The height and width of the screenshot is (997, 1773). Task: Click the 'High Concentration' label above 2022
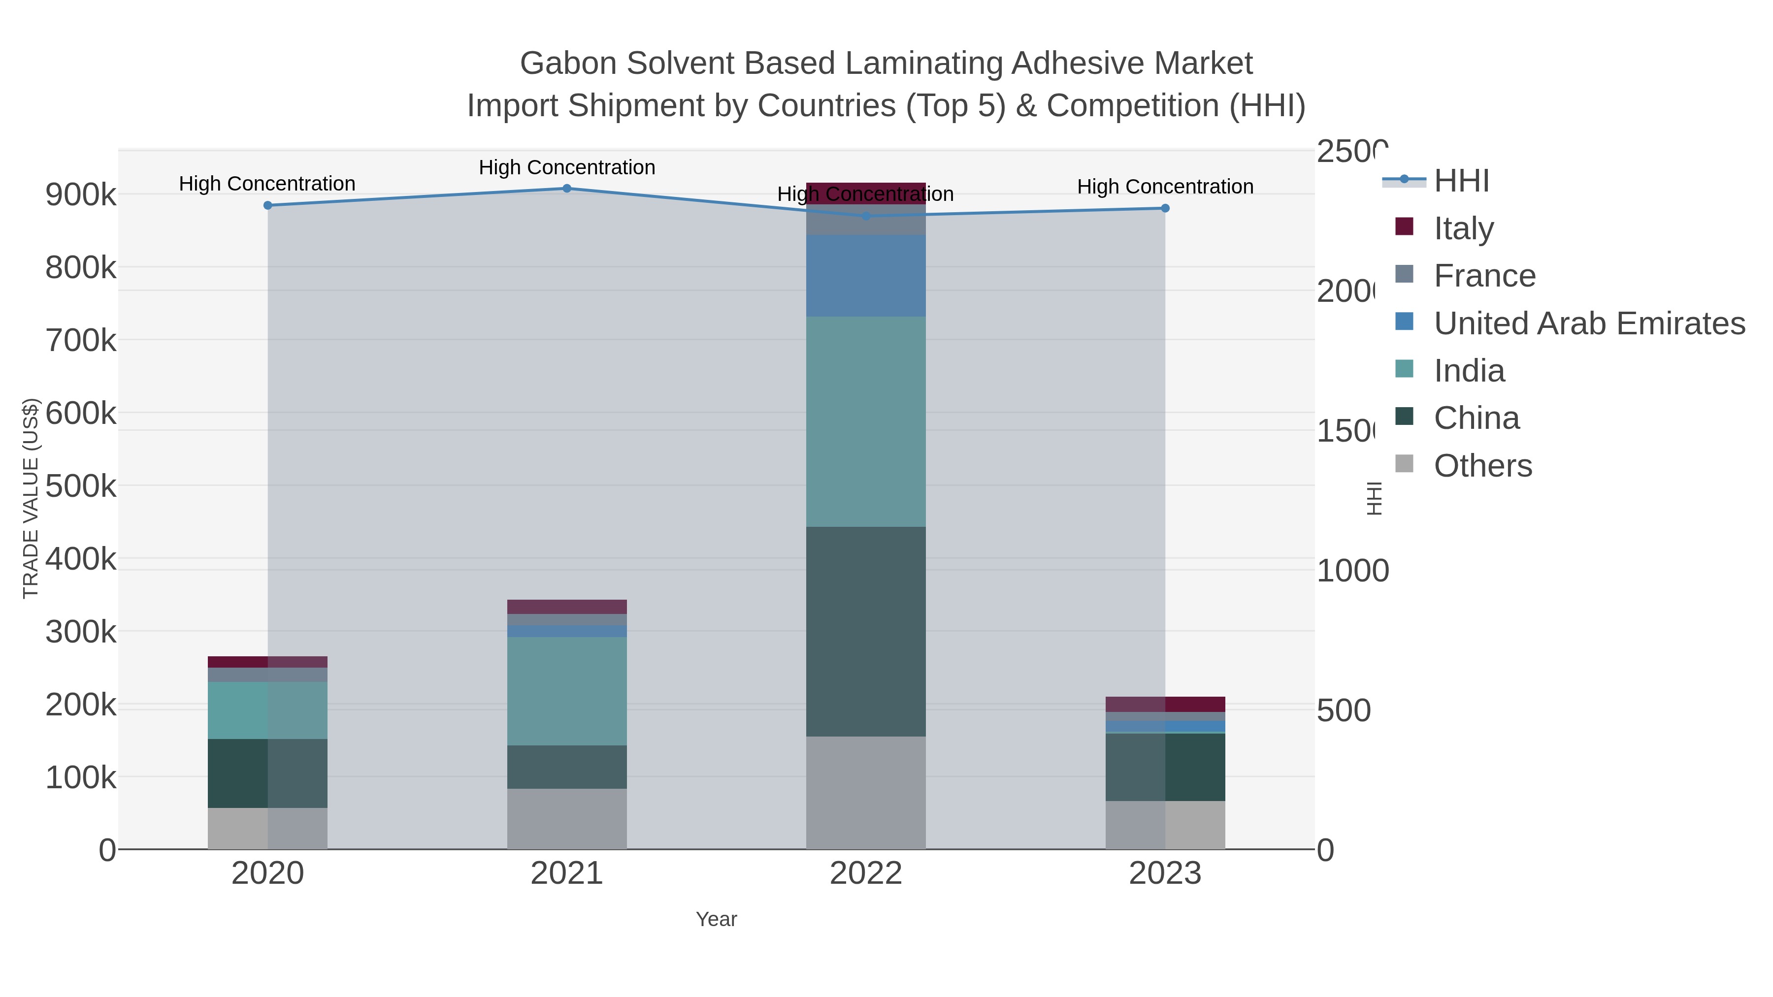866,194
